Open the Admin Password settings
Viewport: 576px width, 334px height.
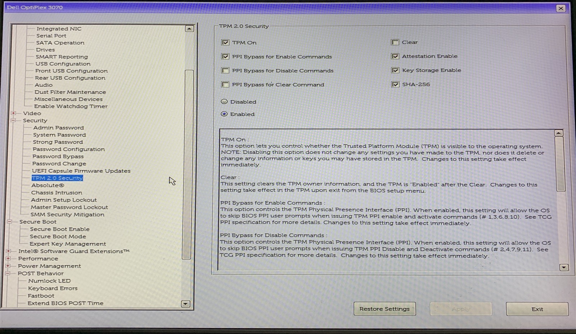(58, 128)
